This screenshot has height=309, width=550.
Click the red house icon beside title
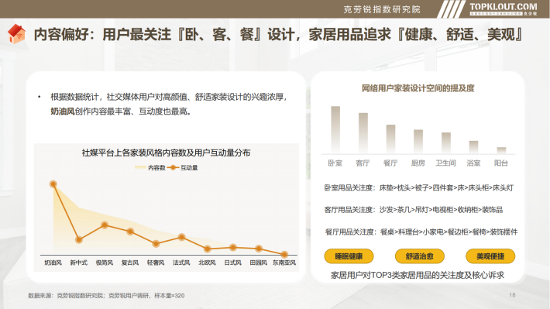pos(16,34)
